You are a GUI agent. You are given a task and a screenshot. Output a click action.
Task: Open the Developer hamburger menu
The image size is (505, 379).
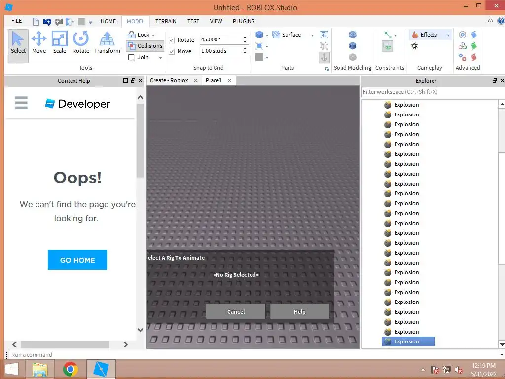[21, 103]
